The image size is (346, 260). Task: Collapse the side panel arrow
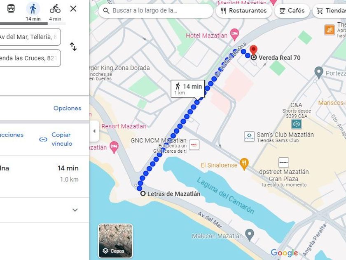coord(94,131)
